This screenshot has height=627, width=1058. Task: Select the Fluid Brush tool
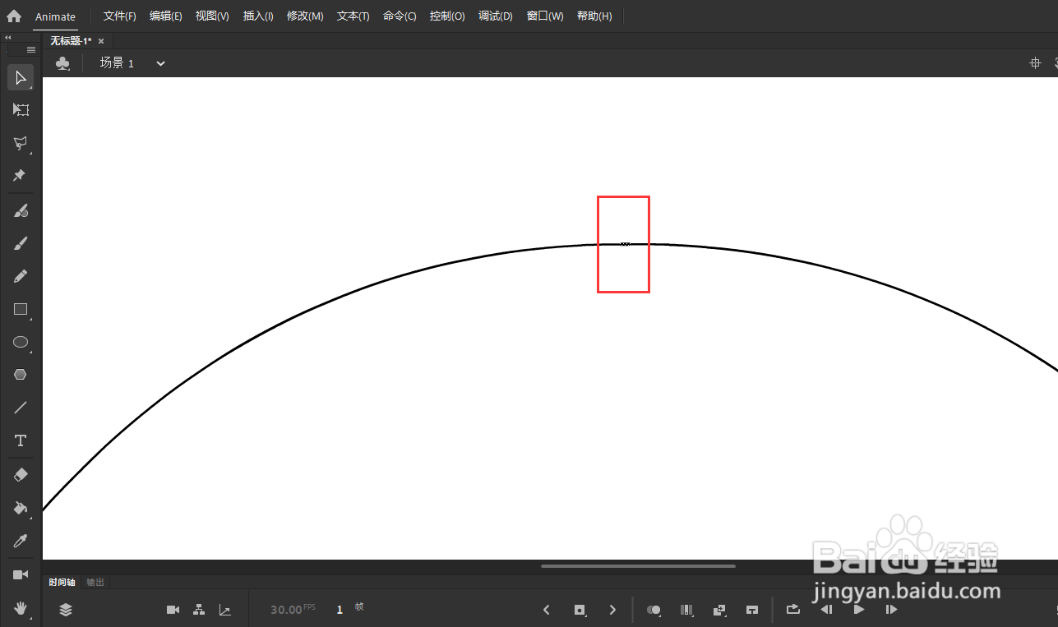(x=21, y=211)
